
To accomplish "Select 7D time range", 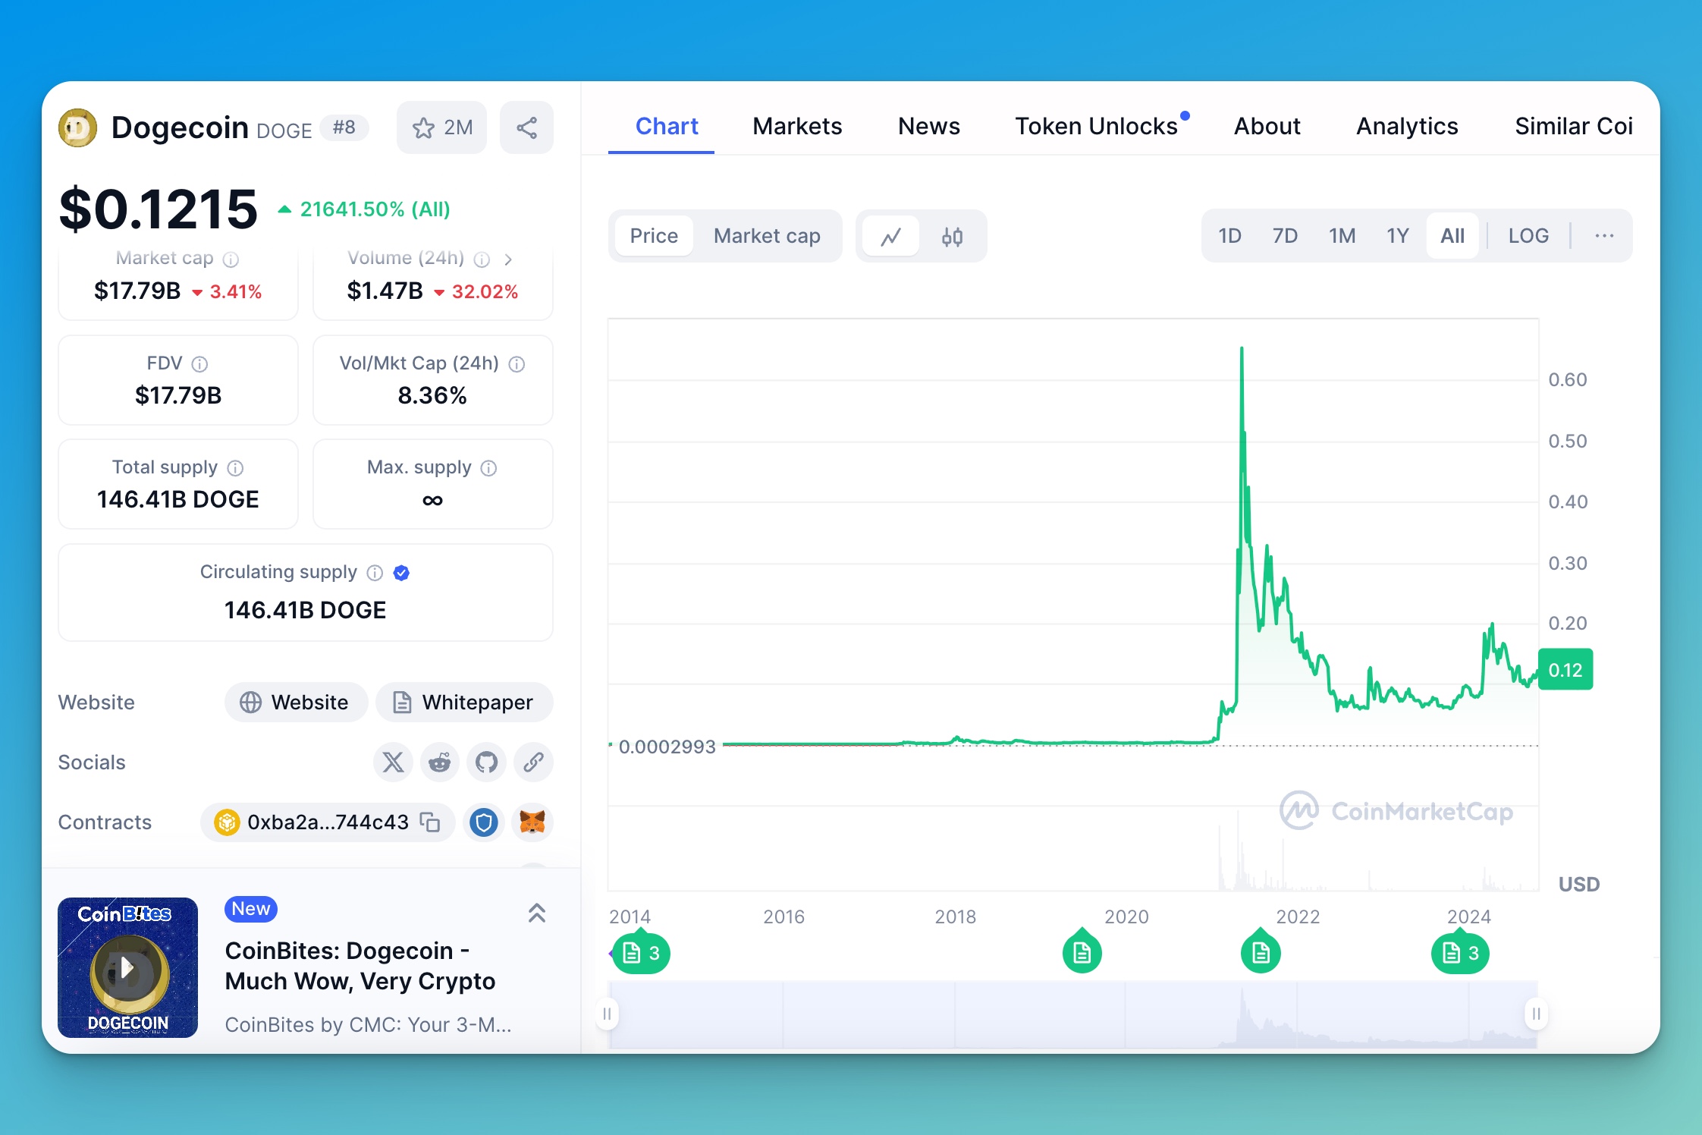I will pos(1285,236).
